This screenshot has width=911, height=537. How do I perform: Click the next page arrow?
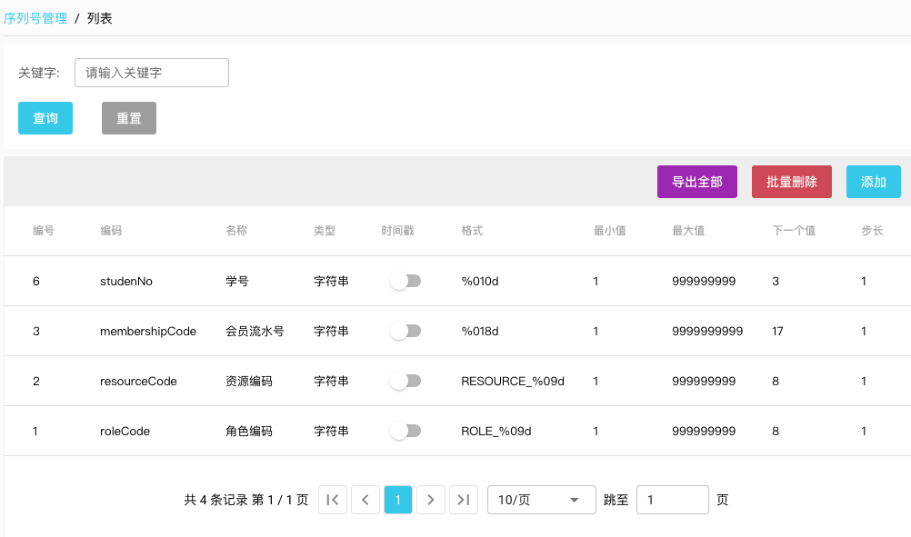pos(431,500)
